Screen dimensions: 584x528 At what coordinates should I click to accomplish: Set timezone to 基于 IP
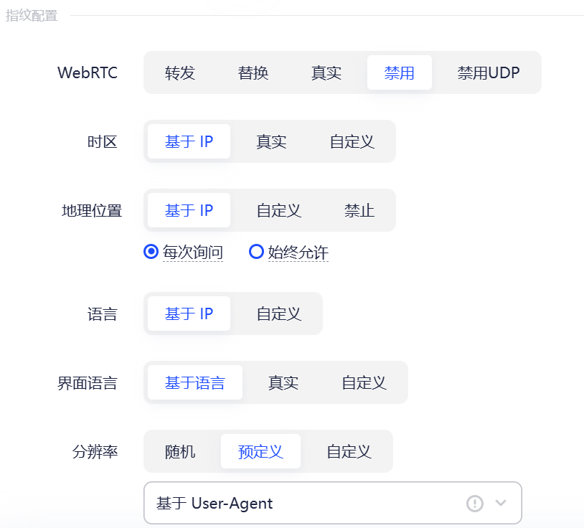click(x=188, y=141)
